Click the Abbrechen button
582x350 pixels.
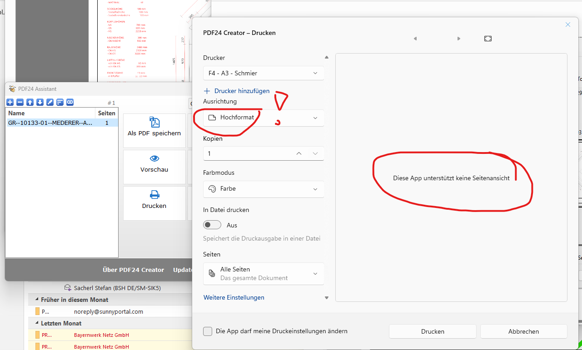tap(523, 331)
